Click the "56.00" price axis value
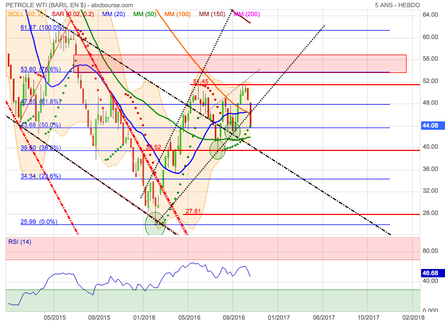 pyautogui.click(x=430, y=59)
